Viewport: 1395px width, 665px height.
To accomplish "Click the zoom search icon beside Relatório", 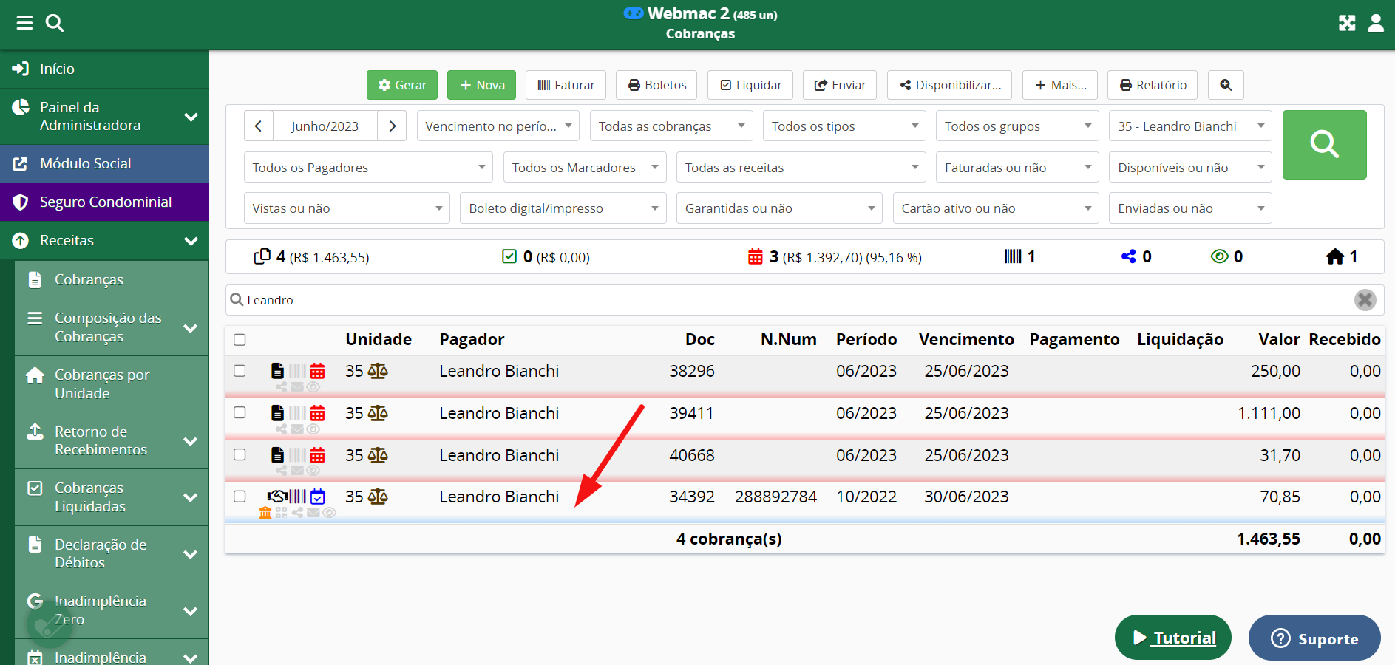I will [1225, 85].
